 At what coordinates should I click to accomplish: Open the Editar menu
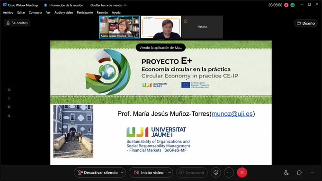click(x=21, y=12)
